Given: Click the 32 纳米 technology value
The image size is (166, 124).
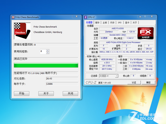Looking at the screenshot, I should pos(104,38).
